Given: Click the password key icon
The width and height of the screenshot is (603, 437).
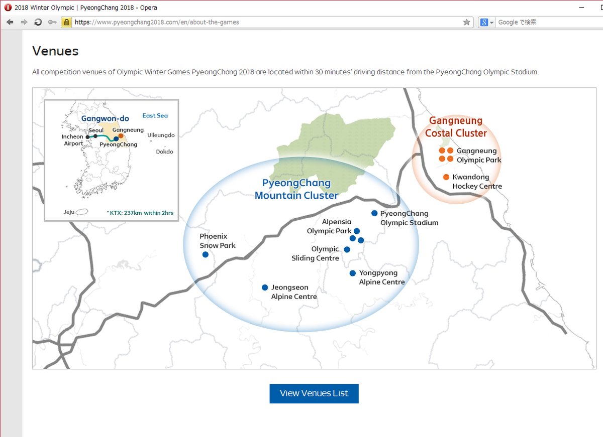Looking at the screenshot, I should pos(52,22).
